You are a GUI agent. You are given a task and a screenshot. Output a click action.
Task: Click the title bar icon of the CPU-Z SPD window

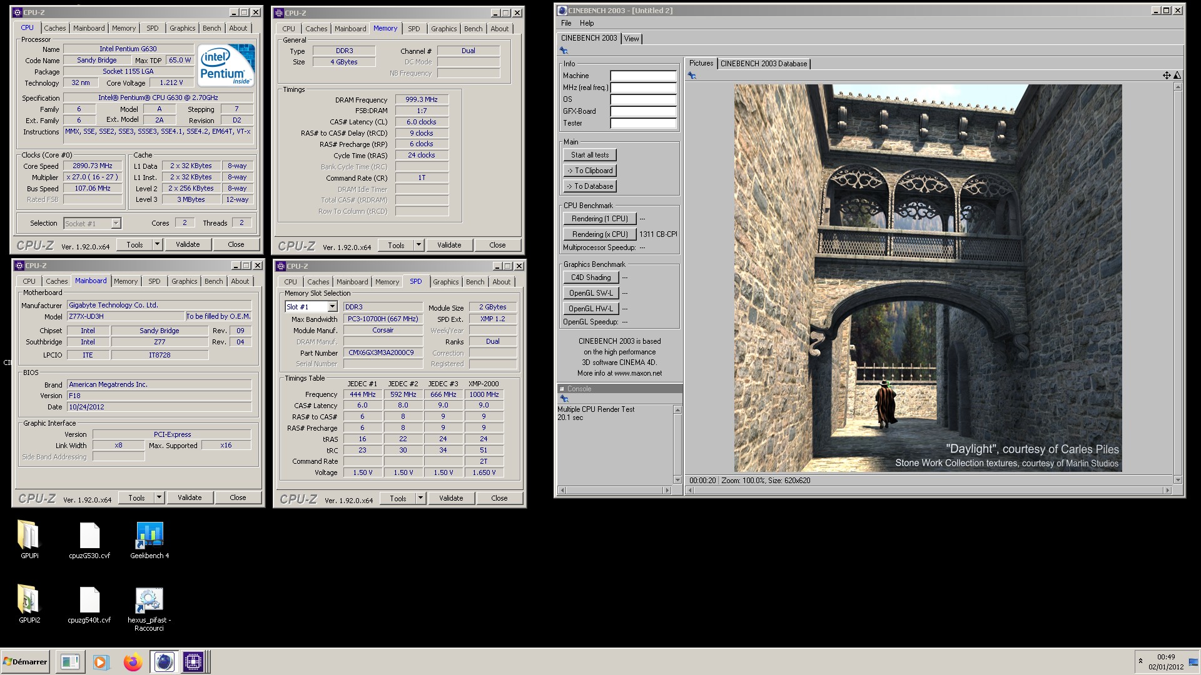coord(281,266)
